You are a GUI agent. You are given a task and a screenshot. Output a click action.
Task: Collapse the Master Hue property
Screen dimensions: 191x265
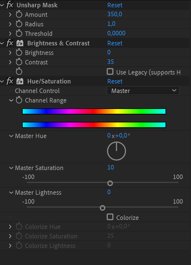[11, 136]
